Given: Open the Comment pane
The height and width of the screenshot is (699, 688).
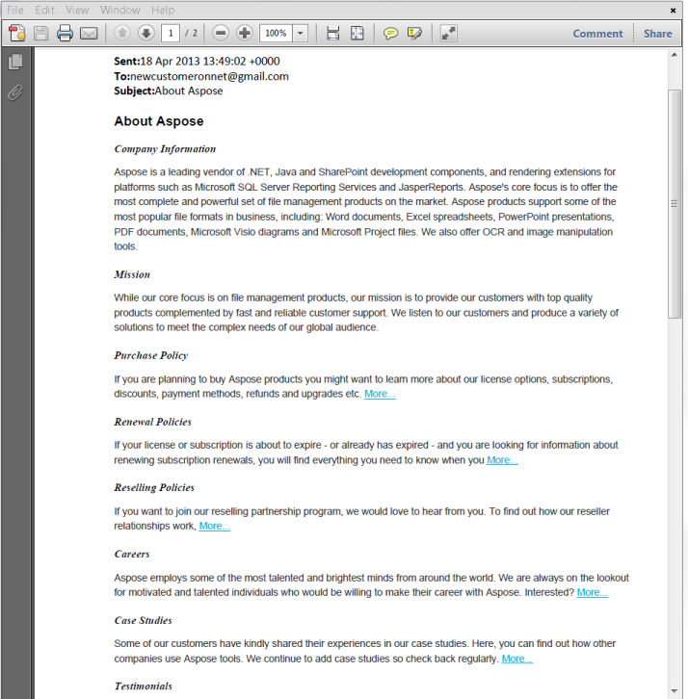Looking at the screenshot, I should point(597,34).
